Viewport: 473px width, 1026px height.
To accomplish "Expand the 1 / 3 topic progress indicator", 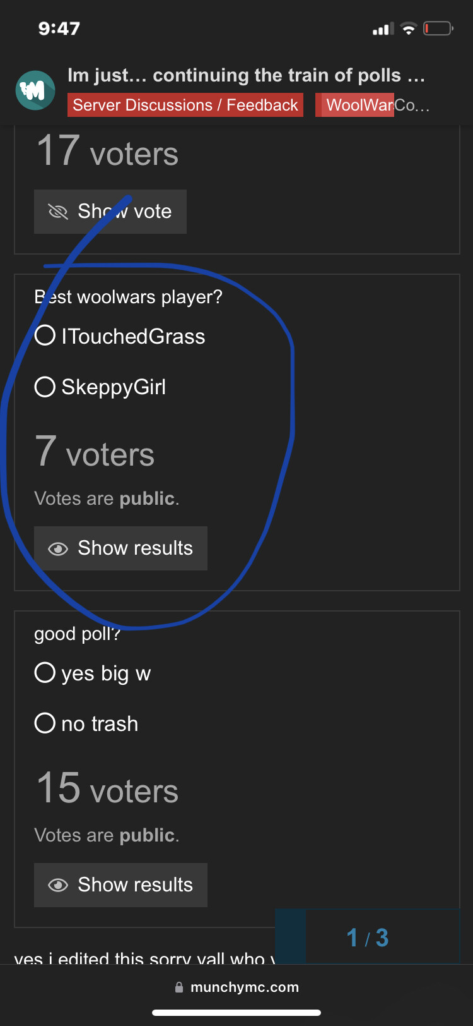I will [x=368, y=937].
